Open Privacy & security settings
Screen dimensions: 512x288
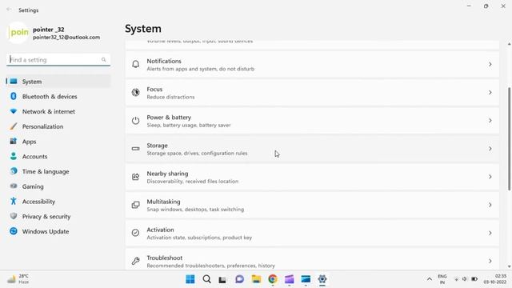click(58, 217)
